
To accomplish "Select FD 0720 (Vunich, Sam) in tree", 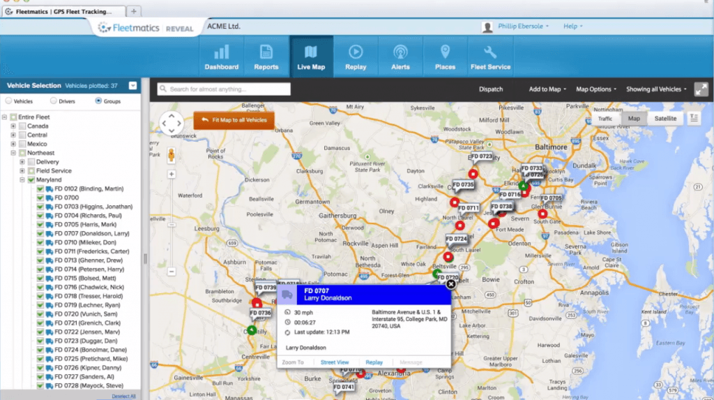I will click(86, 314).
